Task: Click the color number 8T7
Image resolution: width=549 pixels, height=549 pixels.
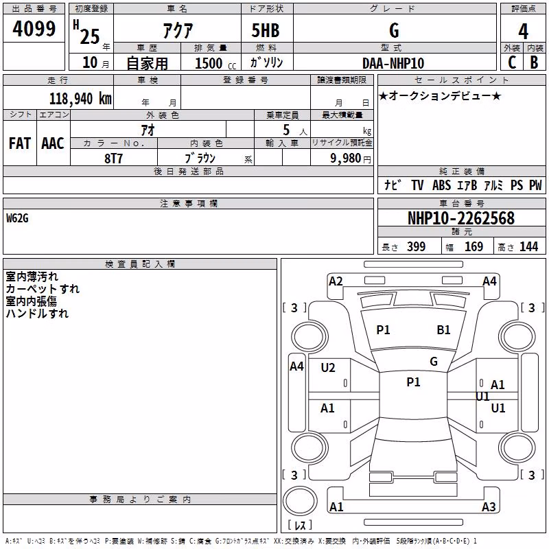Action: [x=113, y=159]
